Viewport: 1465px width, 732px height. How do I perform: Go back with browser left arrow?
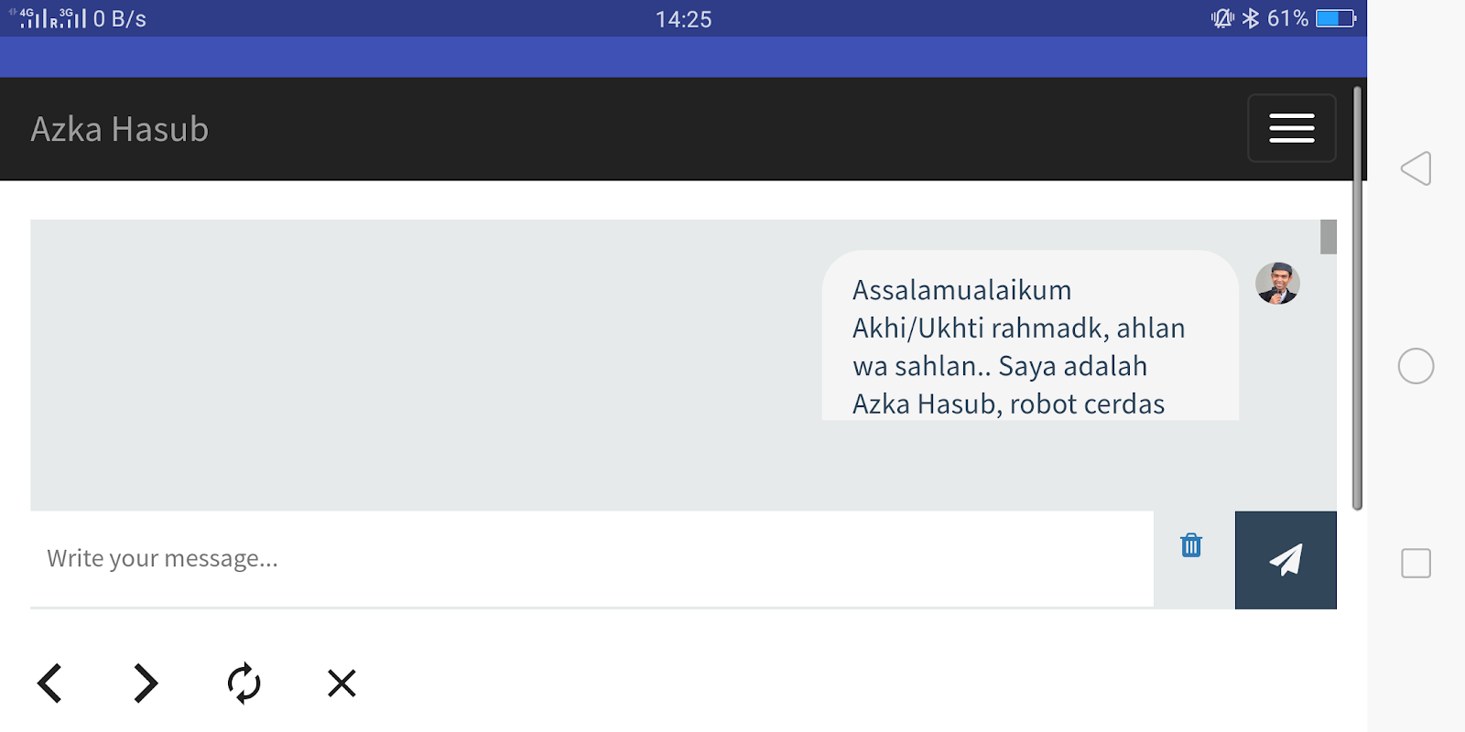49,684
